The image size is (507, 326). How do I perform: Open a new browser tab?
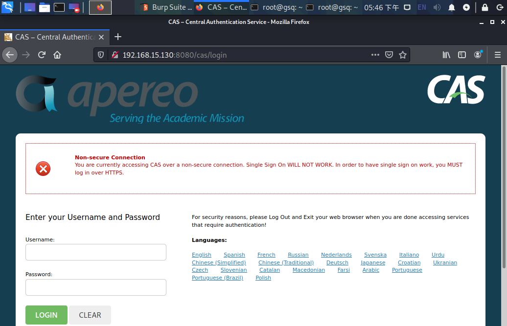(x=117, y=37)
